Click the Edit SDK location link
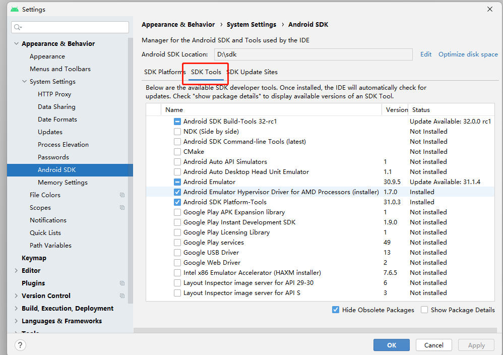Image resolution: width=503 pixels, height=355 pixels. [426, 54]
